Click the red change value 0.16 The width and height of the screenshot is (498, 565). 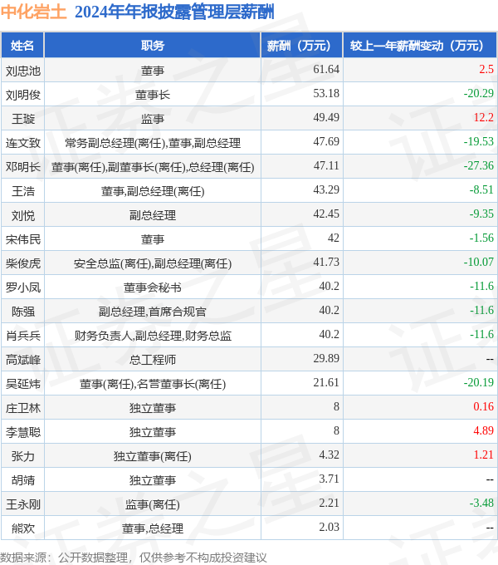[x=483, y=407]
